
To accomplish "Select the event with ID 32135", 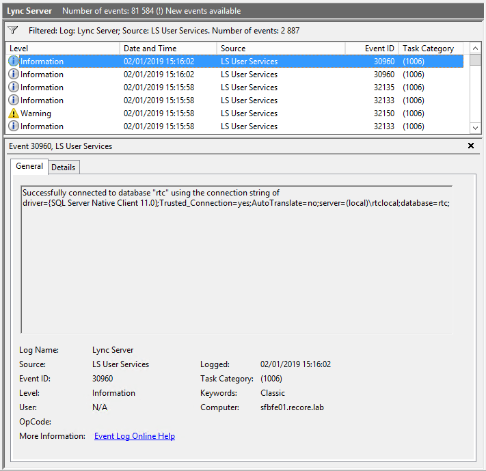I will [234, 87].
